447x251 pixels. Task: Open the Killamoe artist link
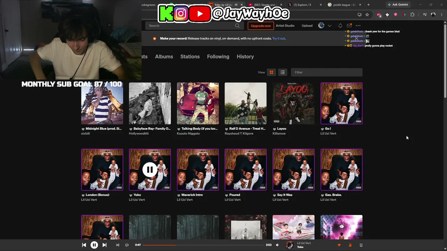pos(279,134)
